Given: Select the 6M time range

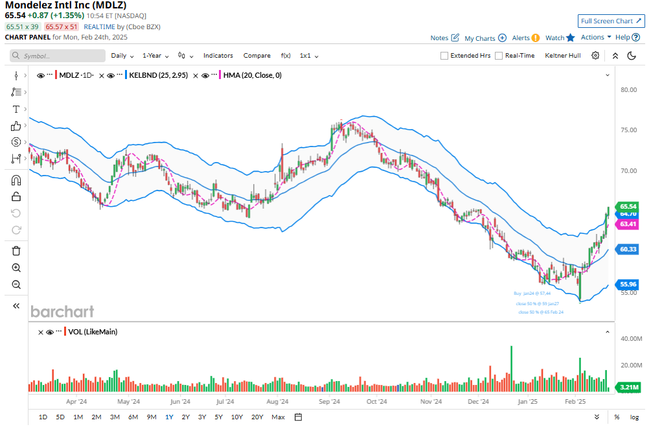Looking at the screenshot, I should click(x=133, y=417).
